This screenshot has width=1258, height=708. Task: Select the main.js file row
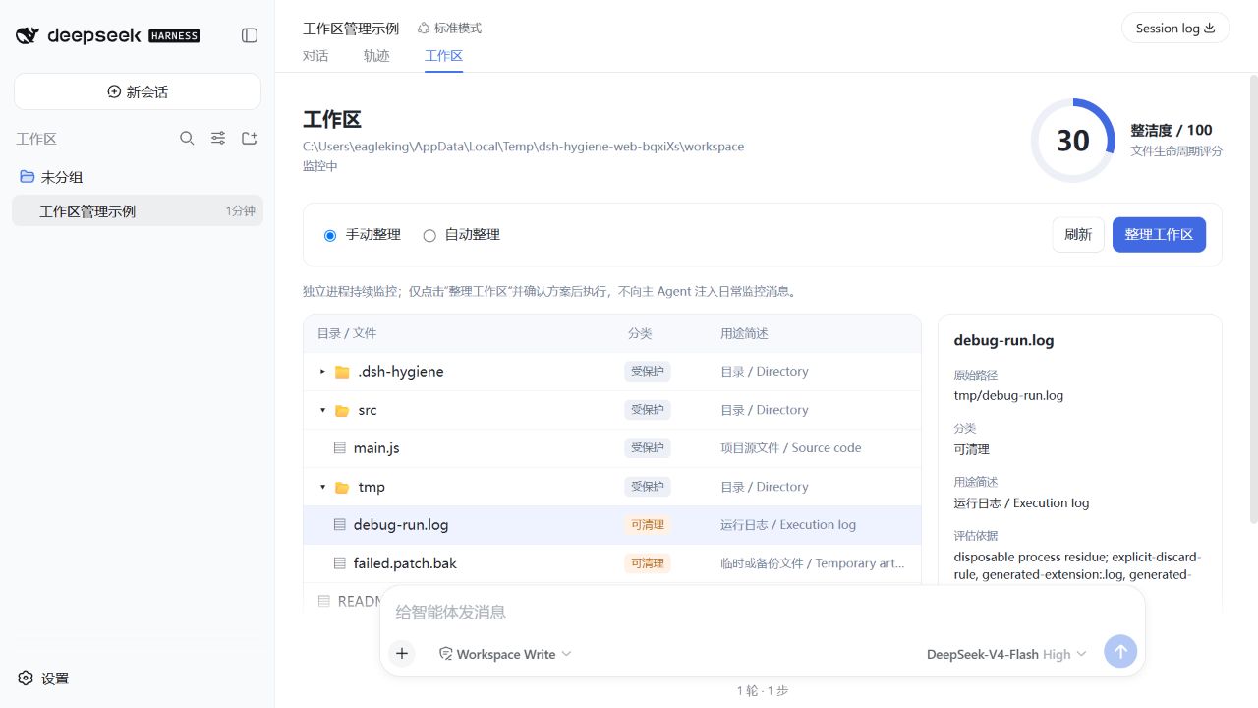point(612,448)
